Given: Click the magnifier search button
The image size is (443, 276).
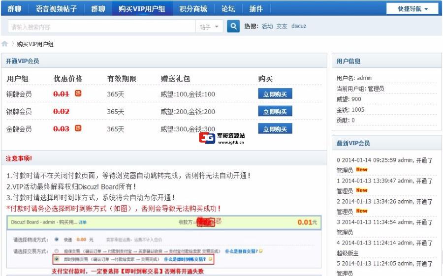Looking at the screenshot, I should (x=233, y=27).
